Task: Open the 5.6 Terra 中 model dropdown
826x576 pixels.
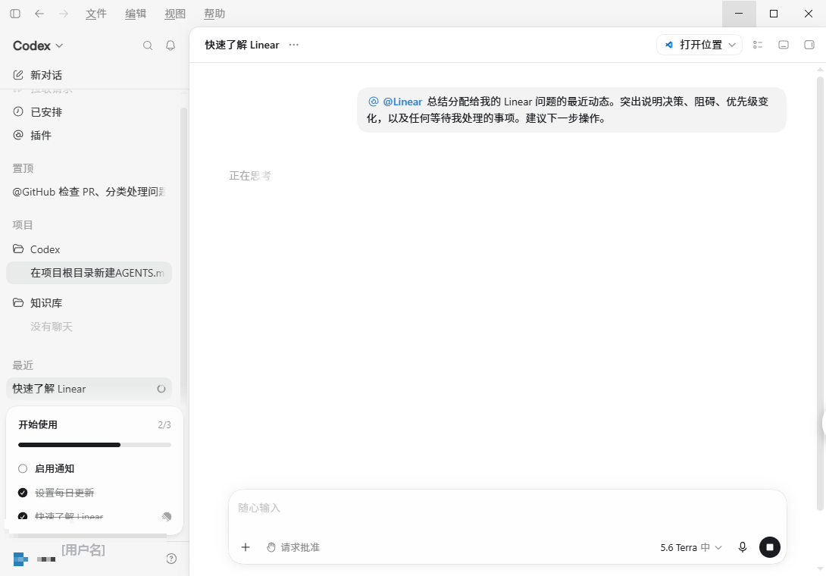Action: 690,547
